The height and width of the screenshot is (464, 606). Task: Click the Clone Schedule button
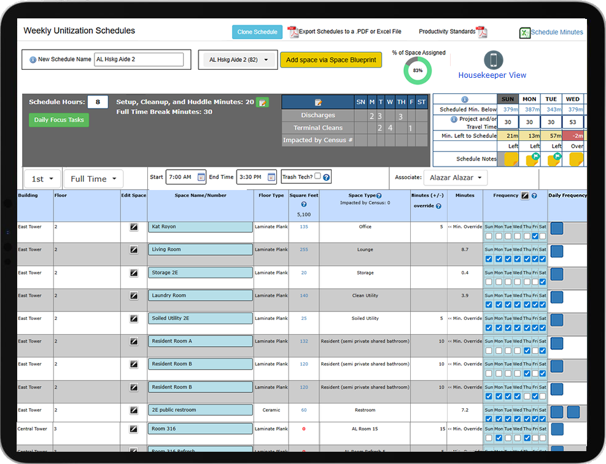[257, 32]
